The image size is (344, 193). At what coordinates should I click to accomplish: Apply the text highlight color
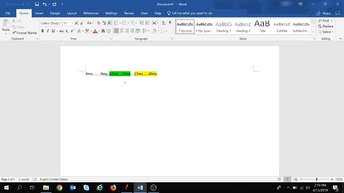pyautogui.click(x=87, y=31)
